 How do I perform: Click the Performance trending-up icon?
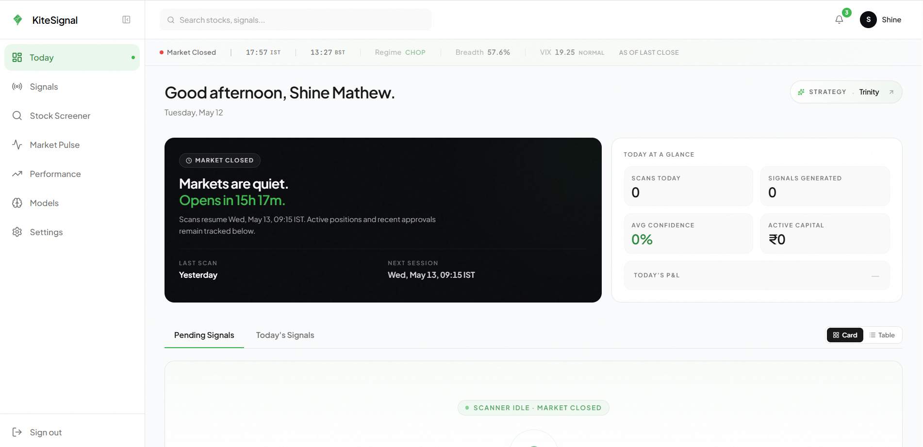coord(17,174)
